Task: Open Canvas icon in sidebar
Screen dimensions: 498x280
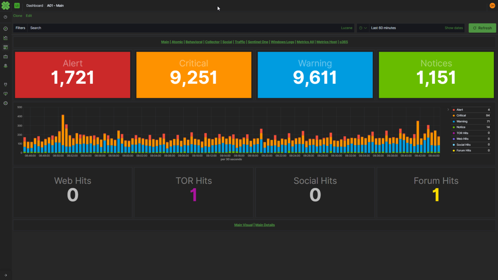Action: coord(5,57)
